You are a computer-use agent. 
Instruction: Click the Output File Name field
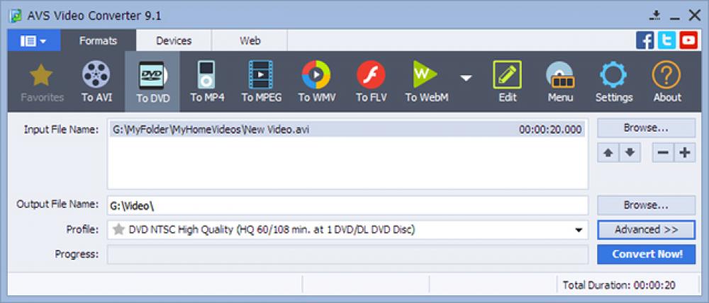(347, 205)
